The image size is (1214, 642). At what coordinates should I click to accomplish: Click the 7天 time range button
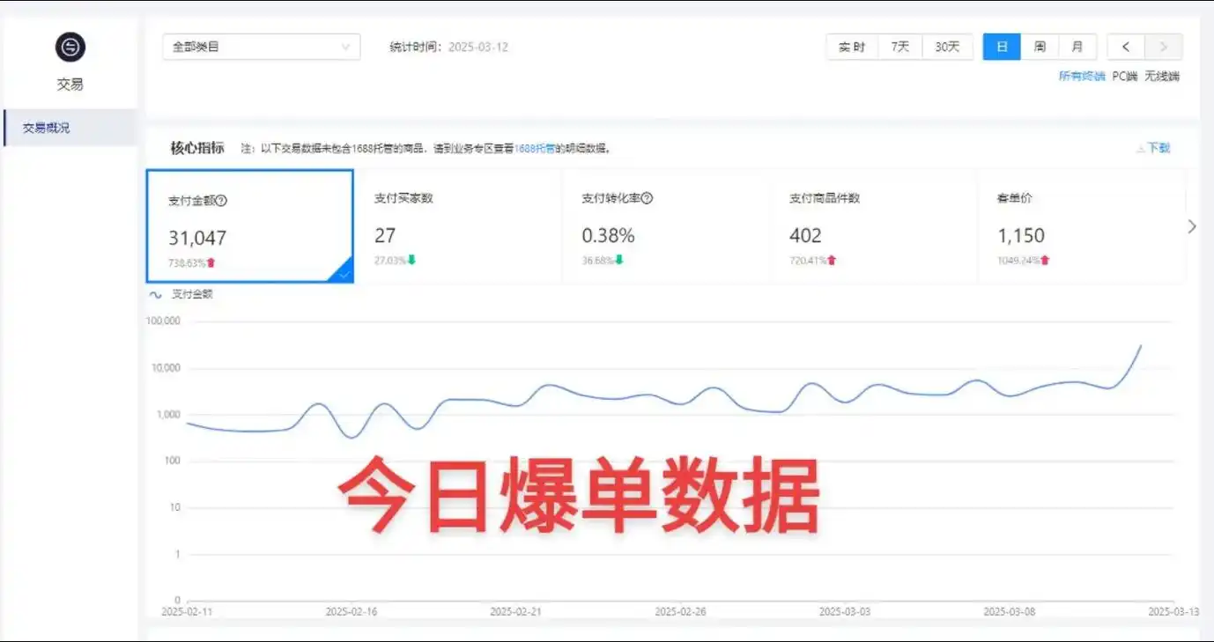click(899, 47)
